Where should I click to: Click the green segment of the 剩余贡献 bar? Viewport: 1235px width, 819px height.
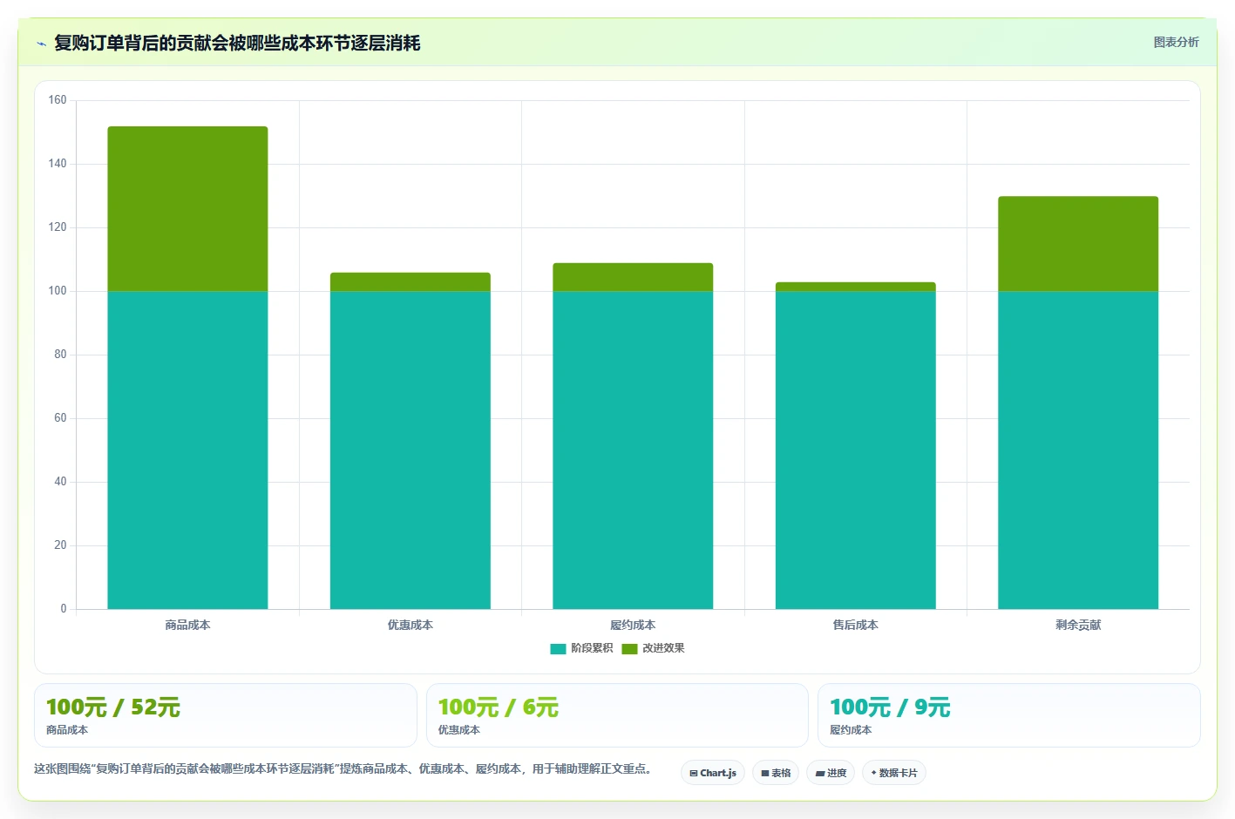[x=1078, y=244]
